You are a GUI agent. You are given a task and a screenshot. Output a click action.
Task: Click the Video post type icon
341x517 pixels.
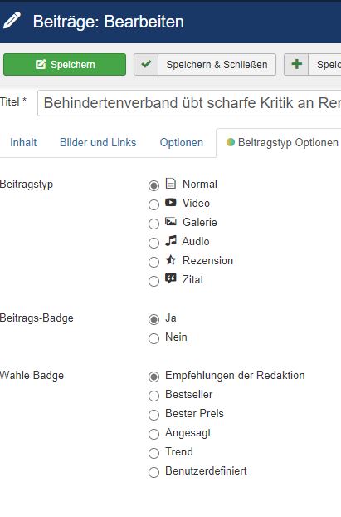171,202
